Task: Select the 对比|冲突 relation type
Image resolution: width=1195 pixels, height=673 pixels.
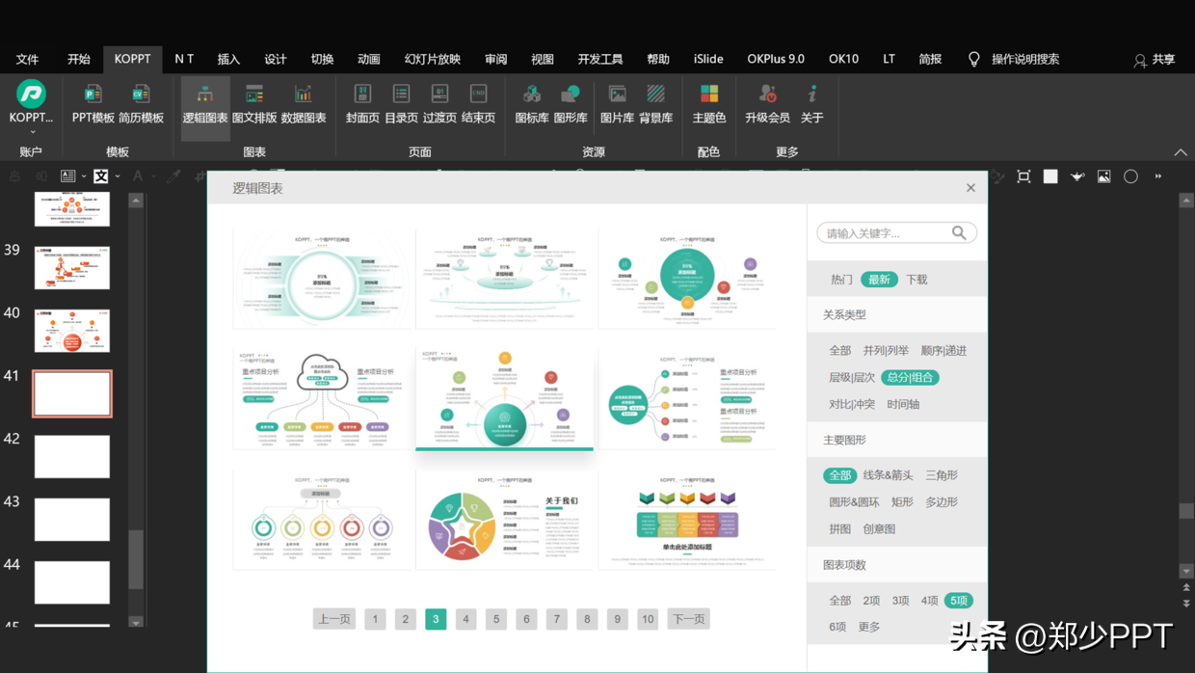Action: (x=852, y=405)
